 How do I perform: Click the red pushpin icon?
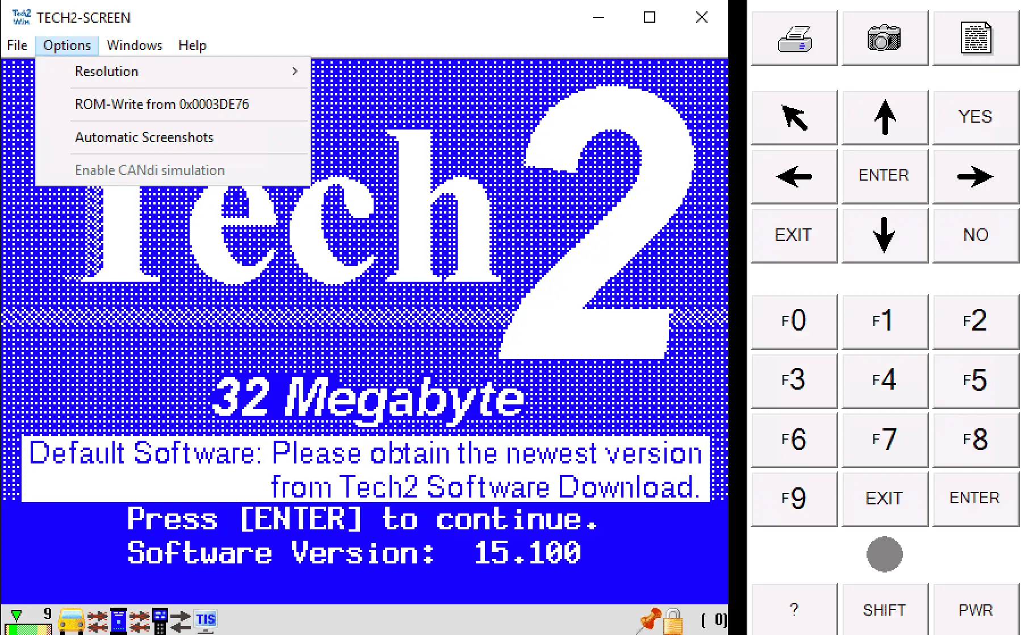[648, 620]
